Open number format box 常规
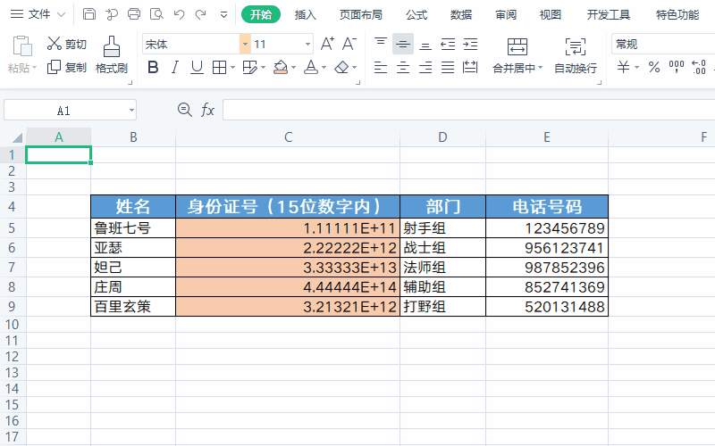The height and width of the screenshot is (446, 715). click(x=663, y=44)
